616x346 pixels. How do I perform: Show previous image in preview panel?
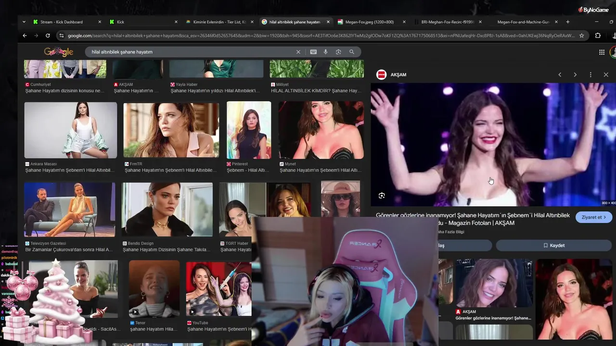click(x=560, y=74)
